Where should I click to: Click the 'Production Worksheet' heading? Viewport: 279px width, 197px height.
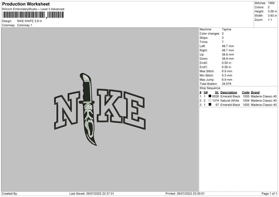(x=26, y=4)
